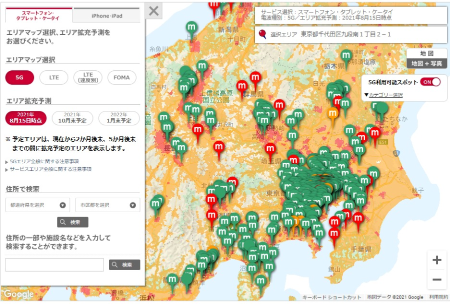The height and width of the screenshot is (304, 450).
Task: Click the 十日町 label on the map
Action: click(236, 39)
